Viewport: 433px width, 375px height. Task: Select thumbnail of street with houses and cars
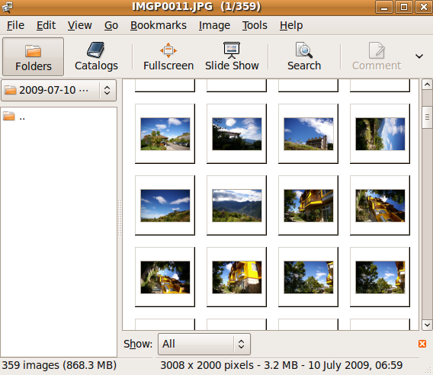pos(165,134)
